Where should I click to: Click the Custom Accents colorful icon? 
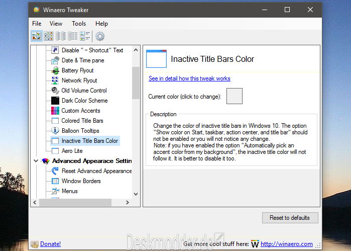click(x=55, y=111)
